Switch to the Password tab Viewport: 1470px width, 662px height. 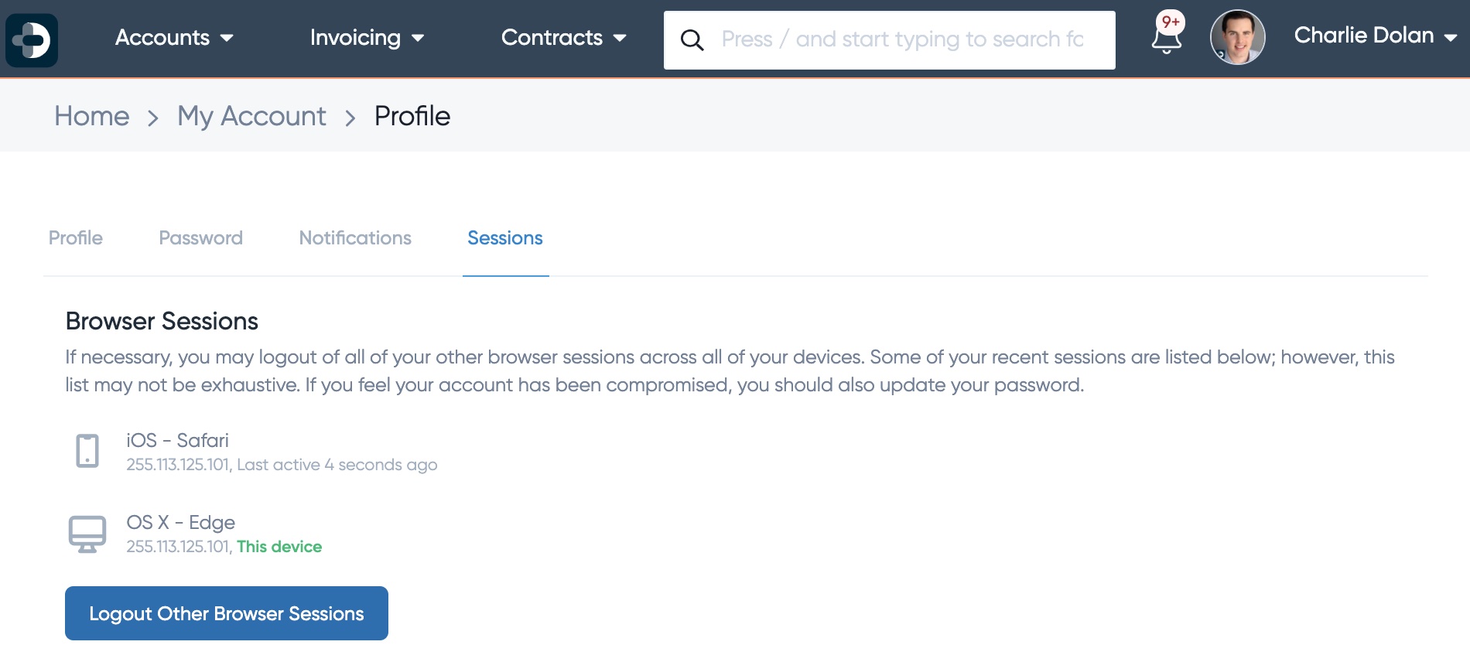(200, 238)
